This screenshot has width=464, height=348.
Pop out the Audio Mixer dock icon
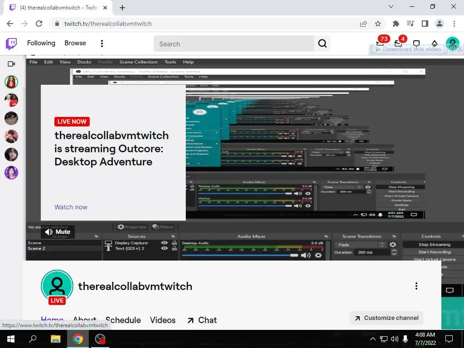(x=326, y=237)
